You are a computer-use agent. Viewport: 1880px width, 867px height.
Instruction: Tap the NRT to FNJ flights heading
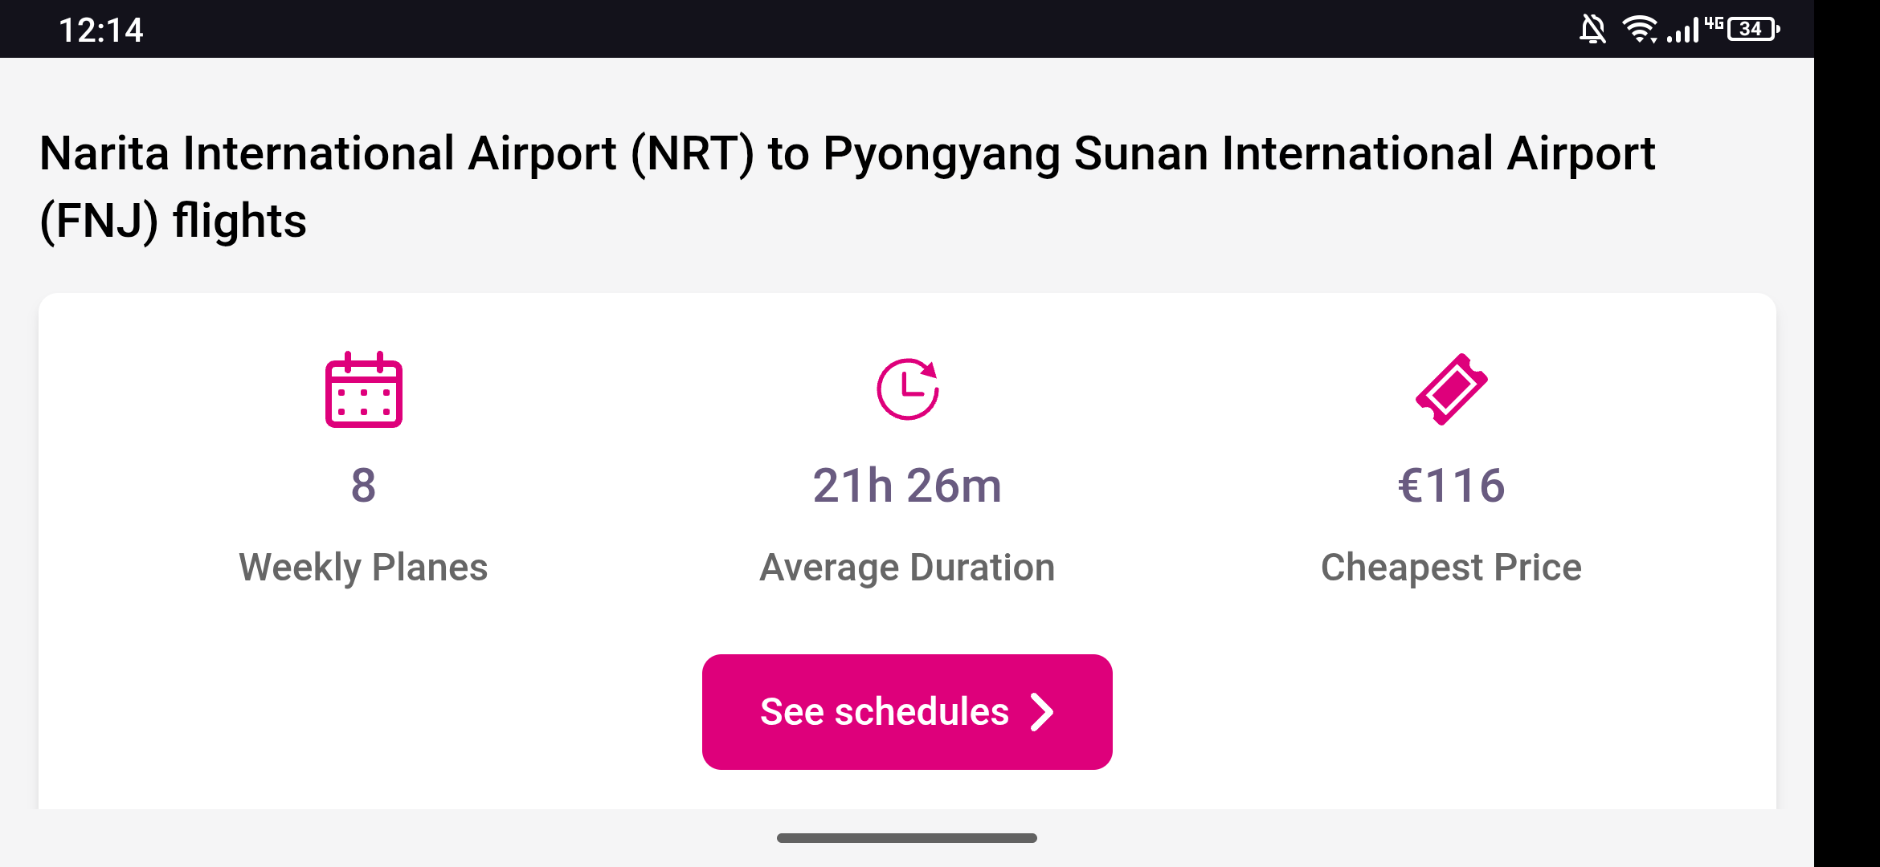tap(848, 187)
